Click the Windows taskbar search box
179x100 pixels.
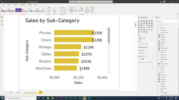pyautogui.click(x=20, y=98)
